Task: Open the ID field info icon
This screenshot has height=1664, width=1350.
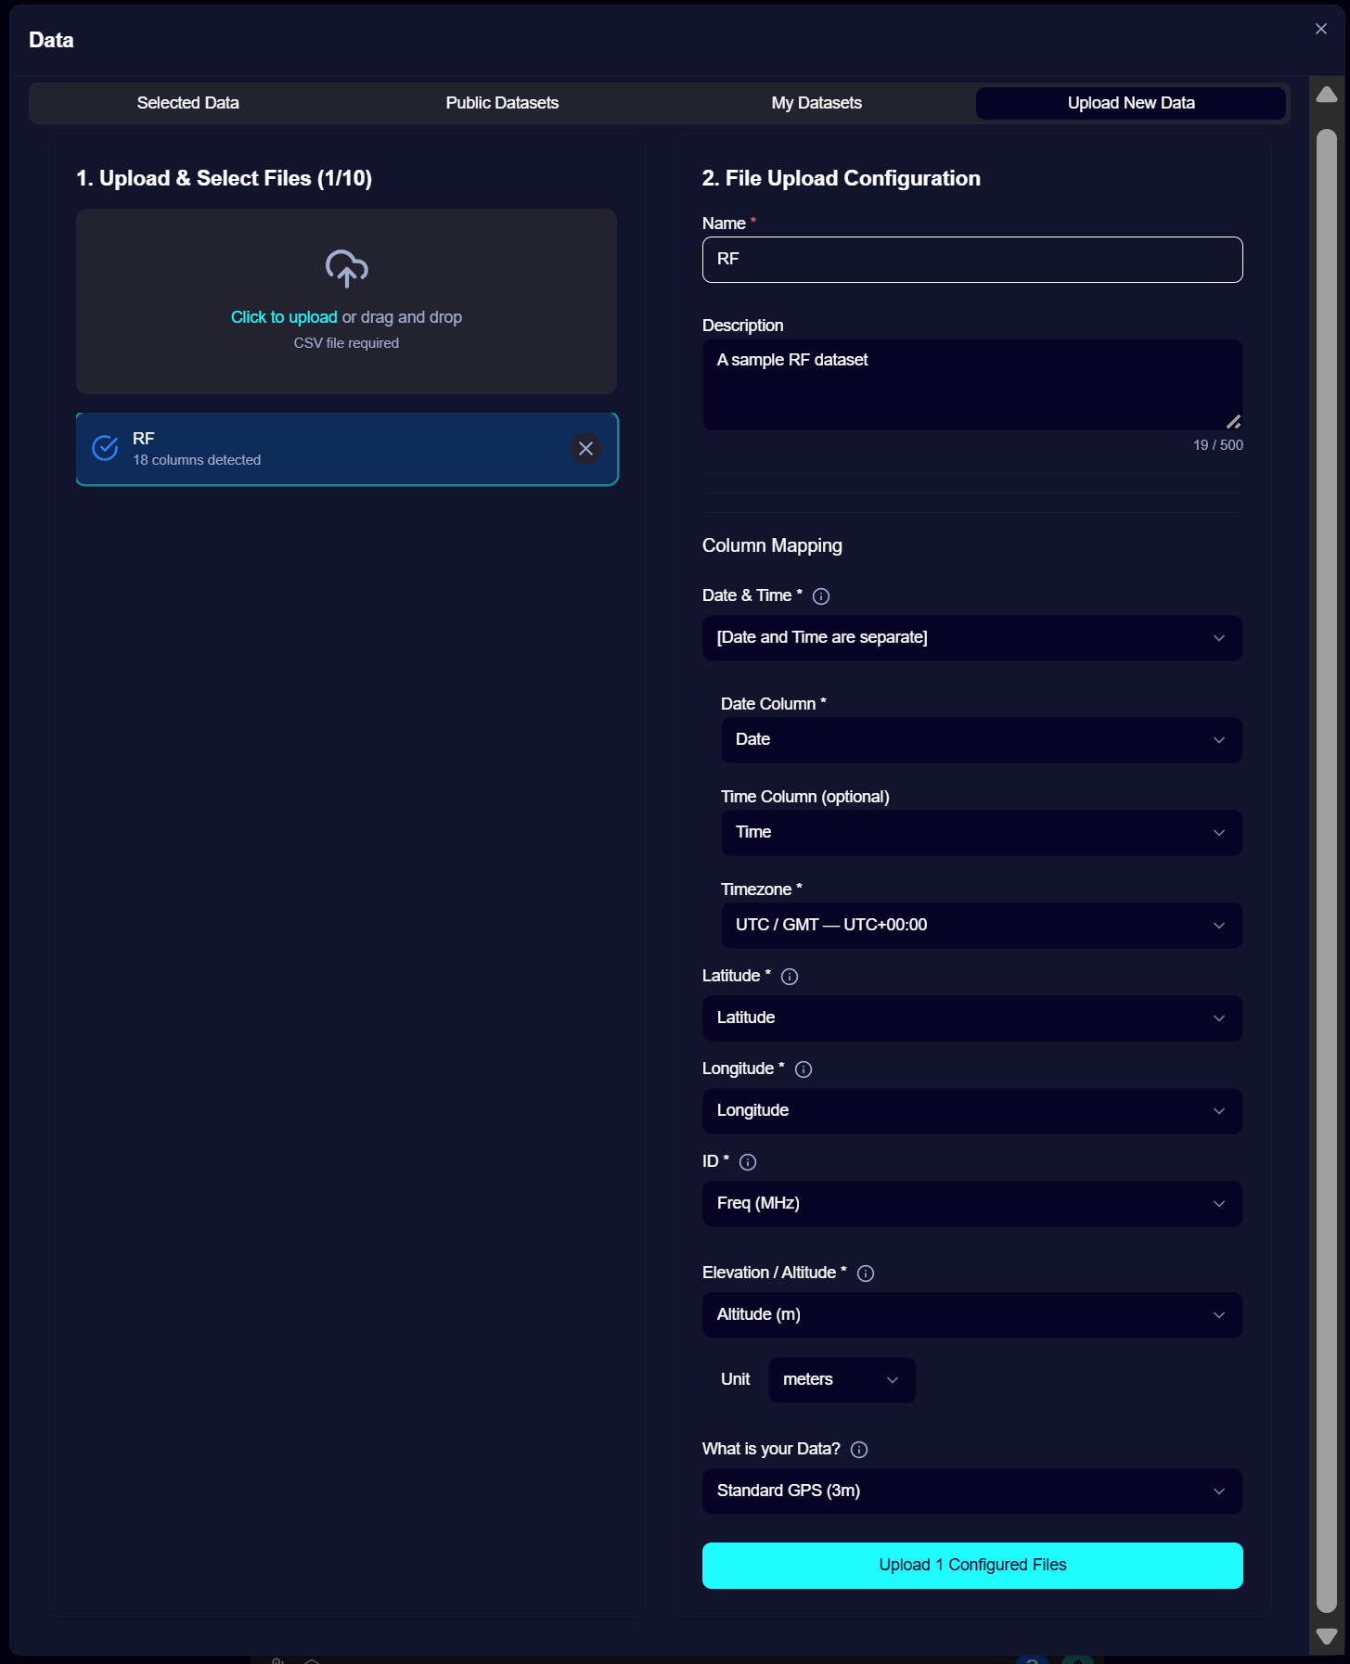Action: point(748,1162)
